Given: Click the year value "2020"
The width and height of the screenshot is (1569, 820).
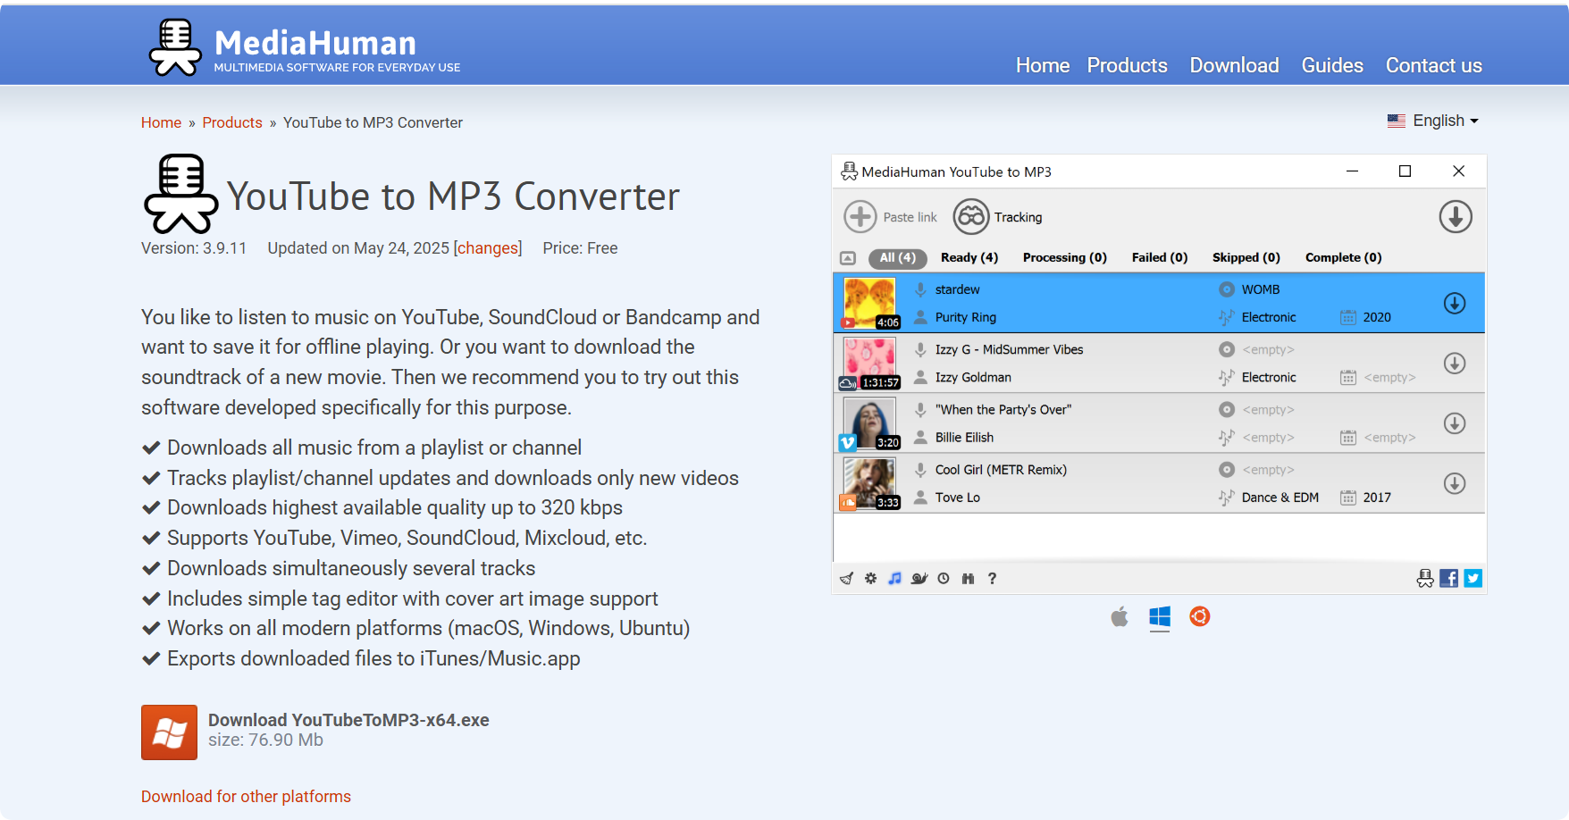Looking at the screenshot, I should pos(1377,317).
